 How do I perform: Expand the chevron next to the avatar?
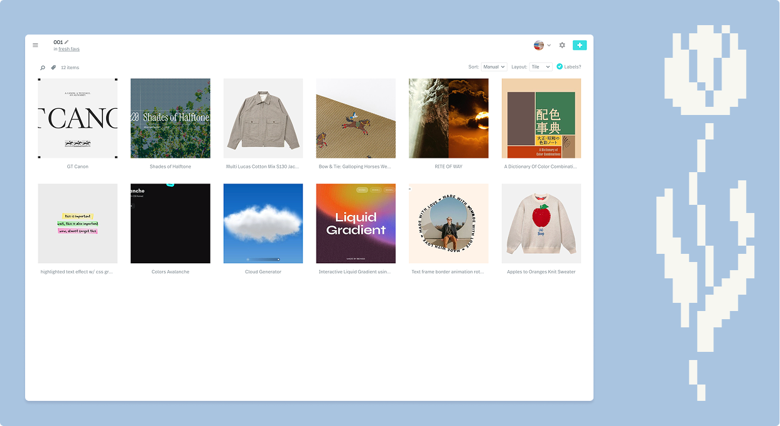point(549,45)
